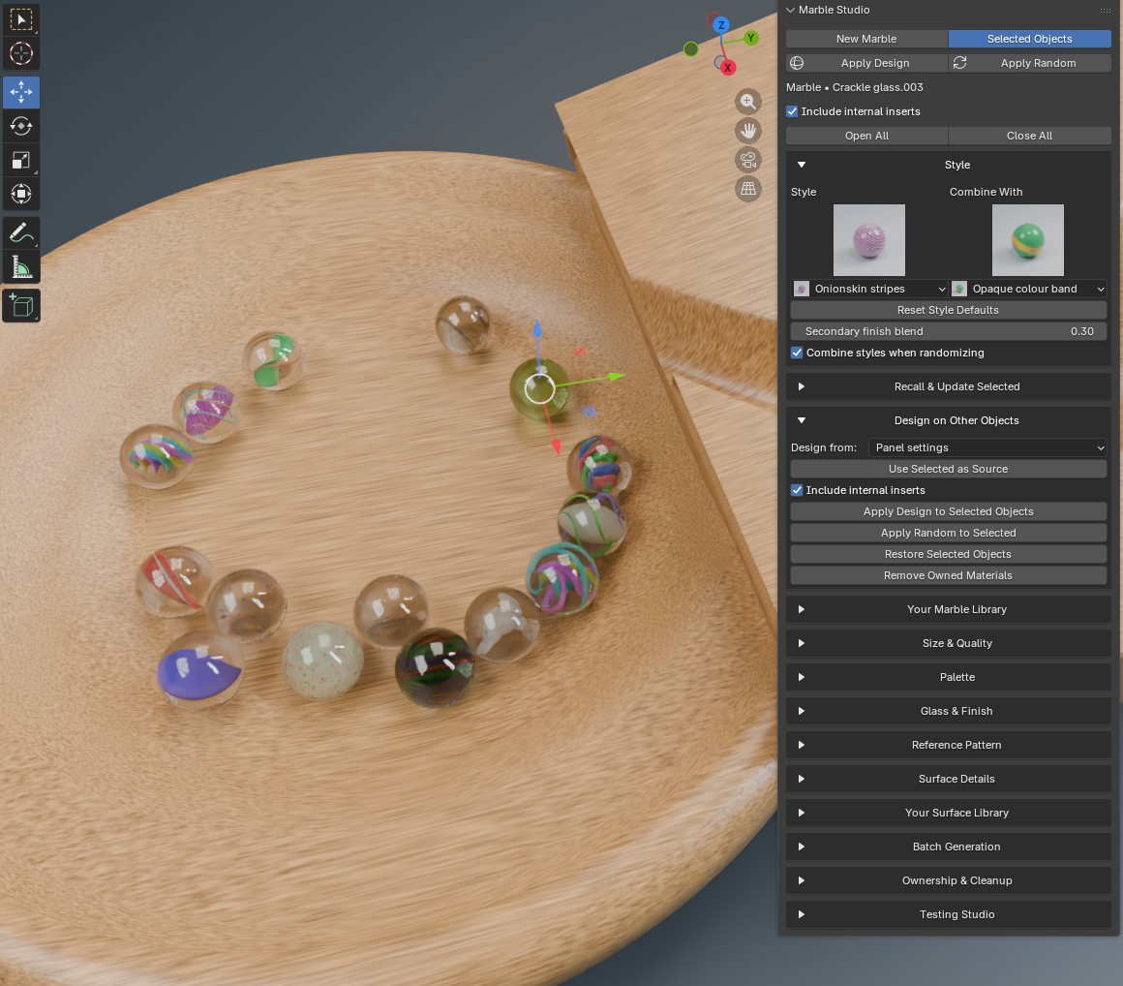Activate the 3D Cursor tool

(x=20, y=53)
